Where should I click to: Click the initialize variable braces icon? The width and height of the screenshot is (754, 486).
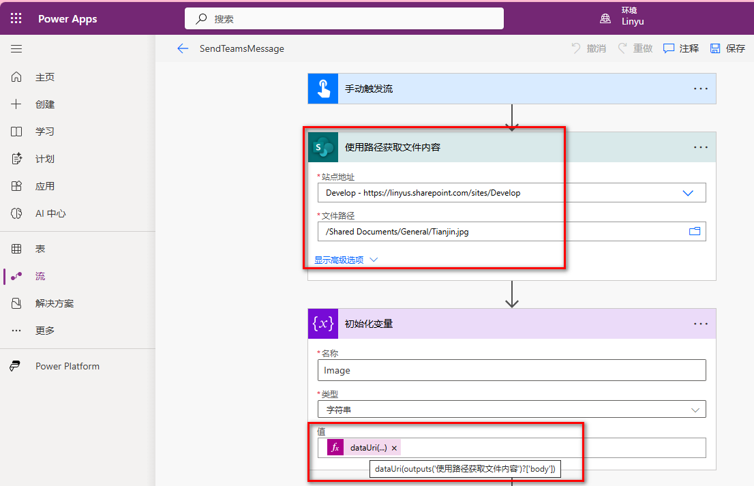coord(323,324)
